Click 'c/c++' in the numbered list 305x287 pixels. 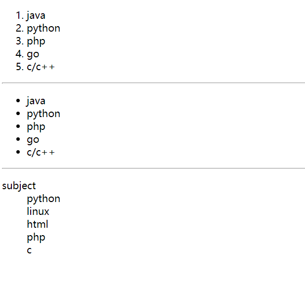(41, 67)
